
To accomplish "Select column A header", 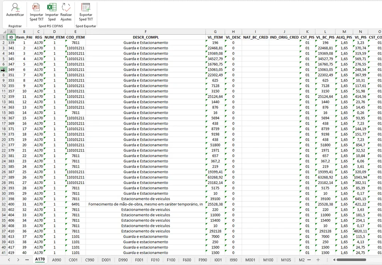I will point(11,32).
